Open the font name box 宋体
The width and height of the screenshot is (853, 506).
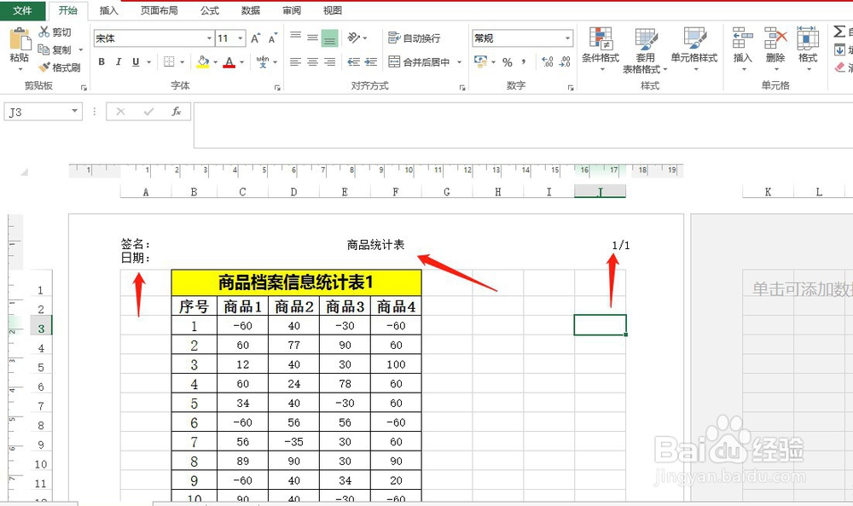(x=154, y=38)
